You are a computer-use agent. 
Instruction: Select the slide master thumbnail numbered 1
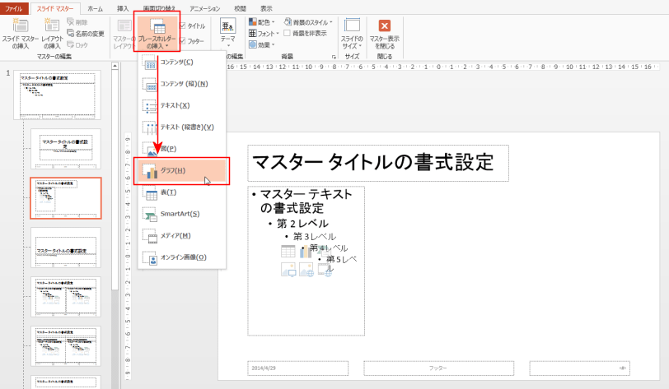(x=57, y=94)
